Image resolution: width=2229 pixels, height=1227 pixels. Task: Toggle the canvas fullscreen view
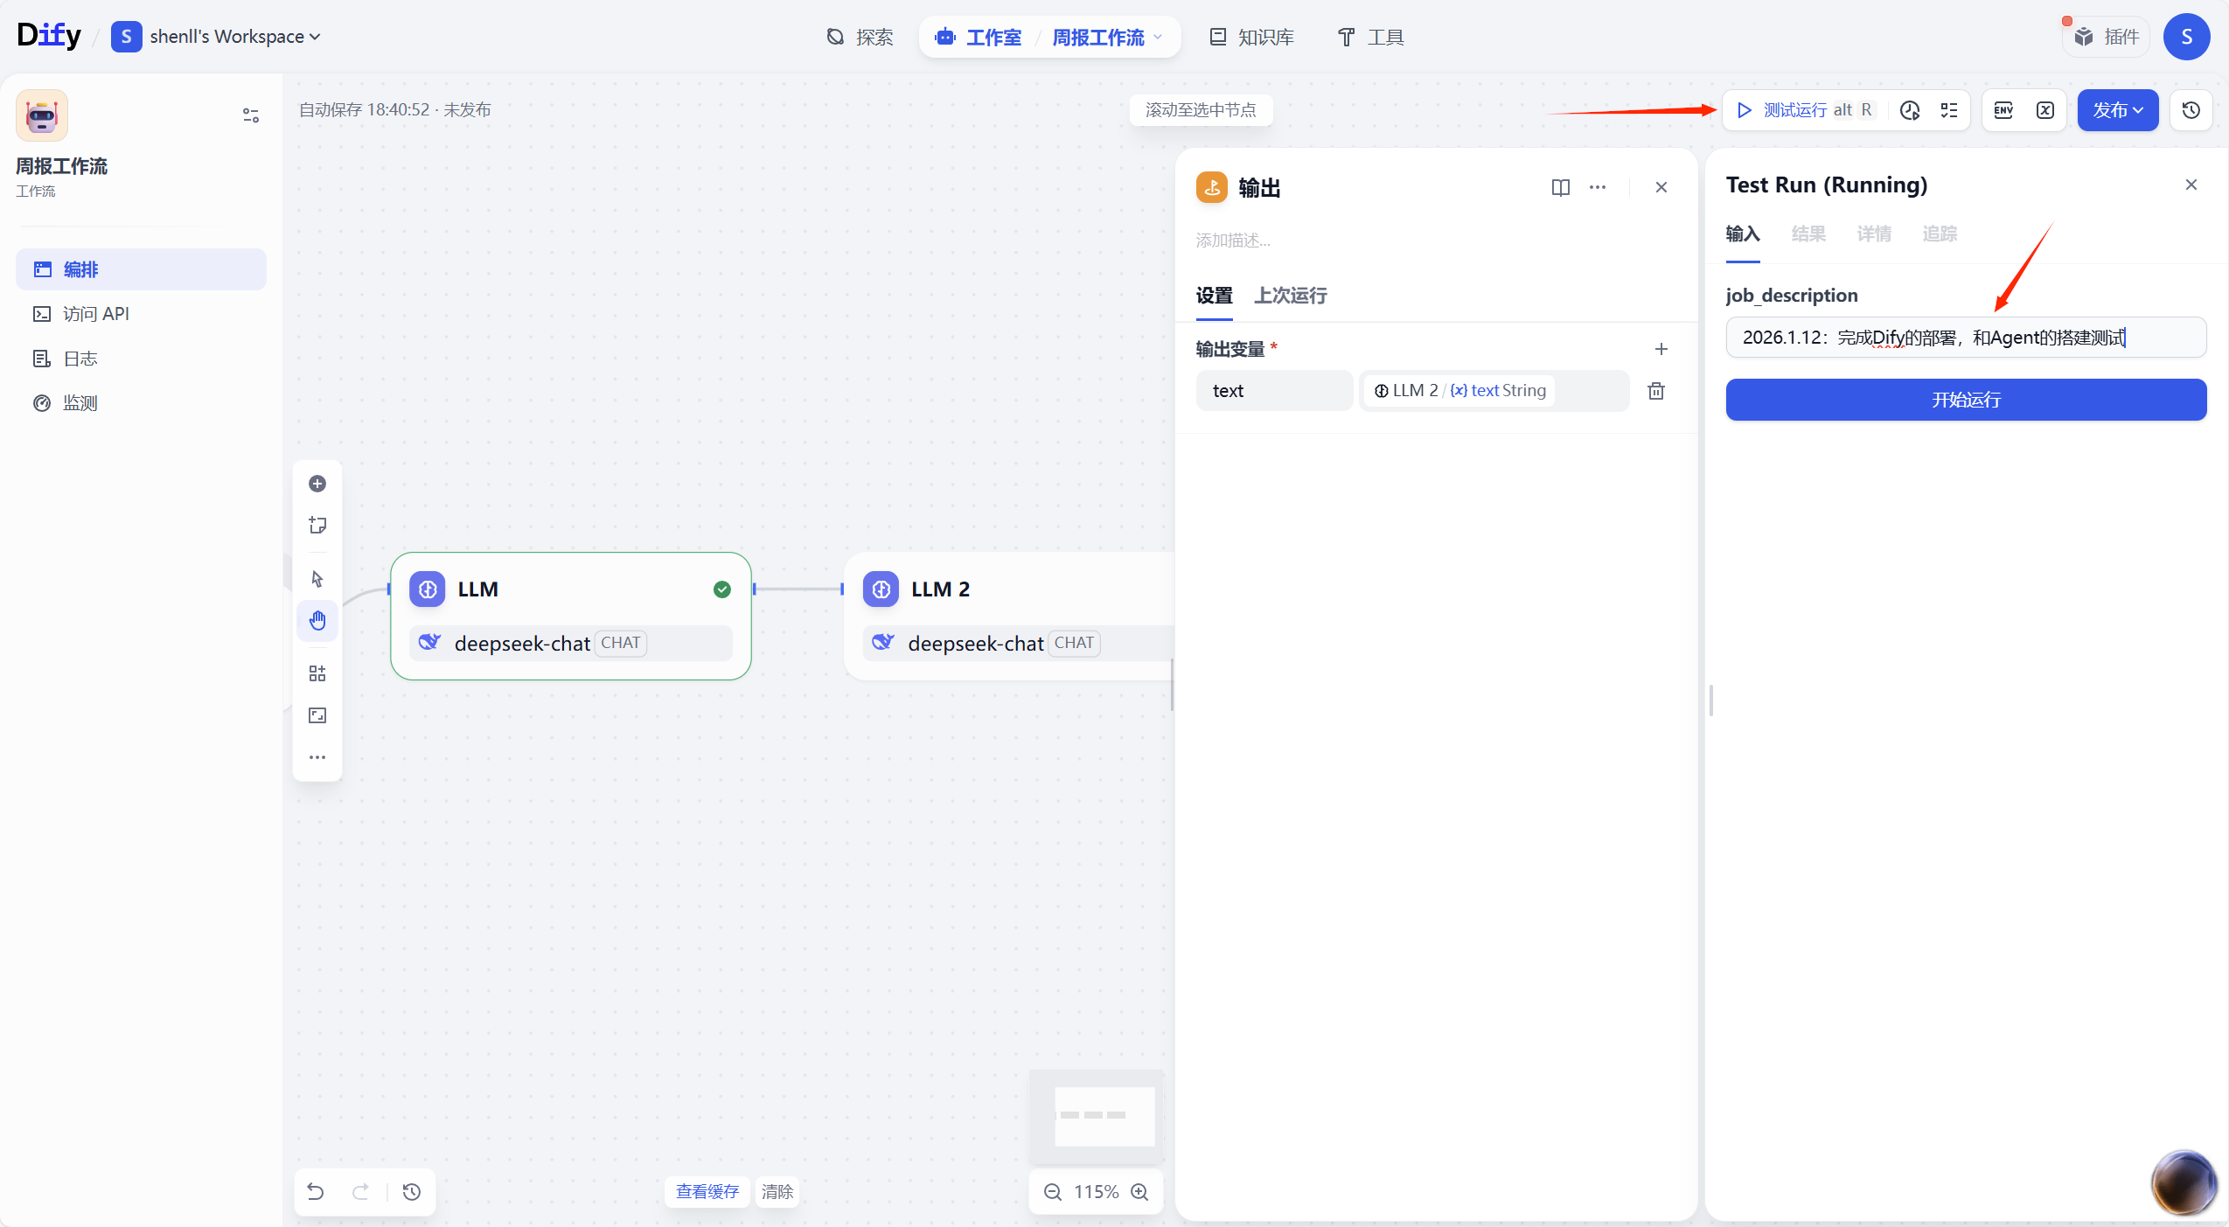tap(317, 715)
